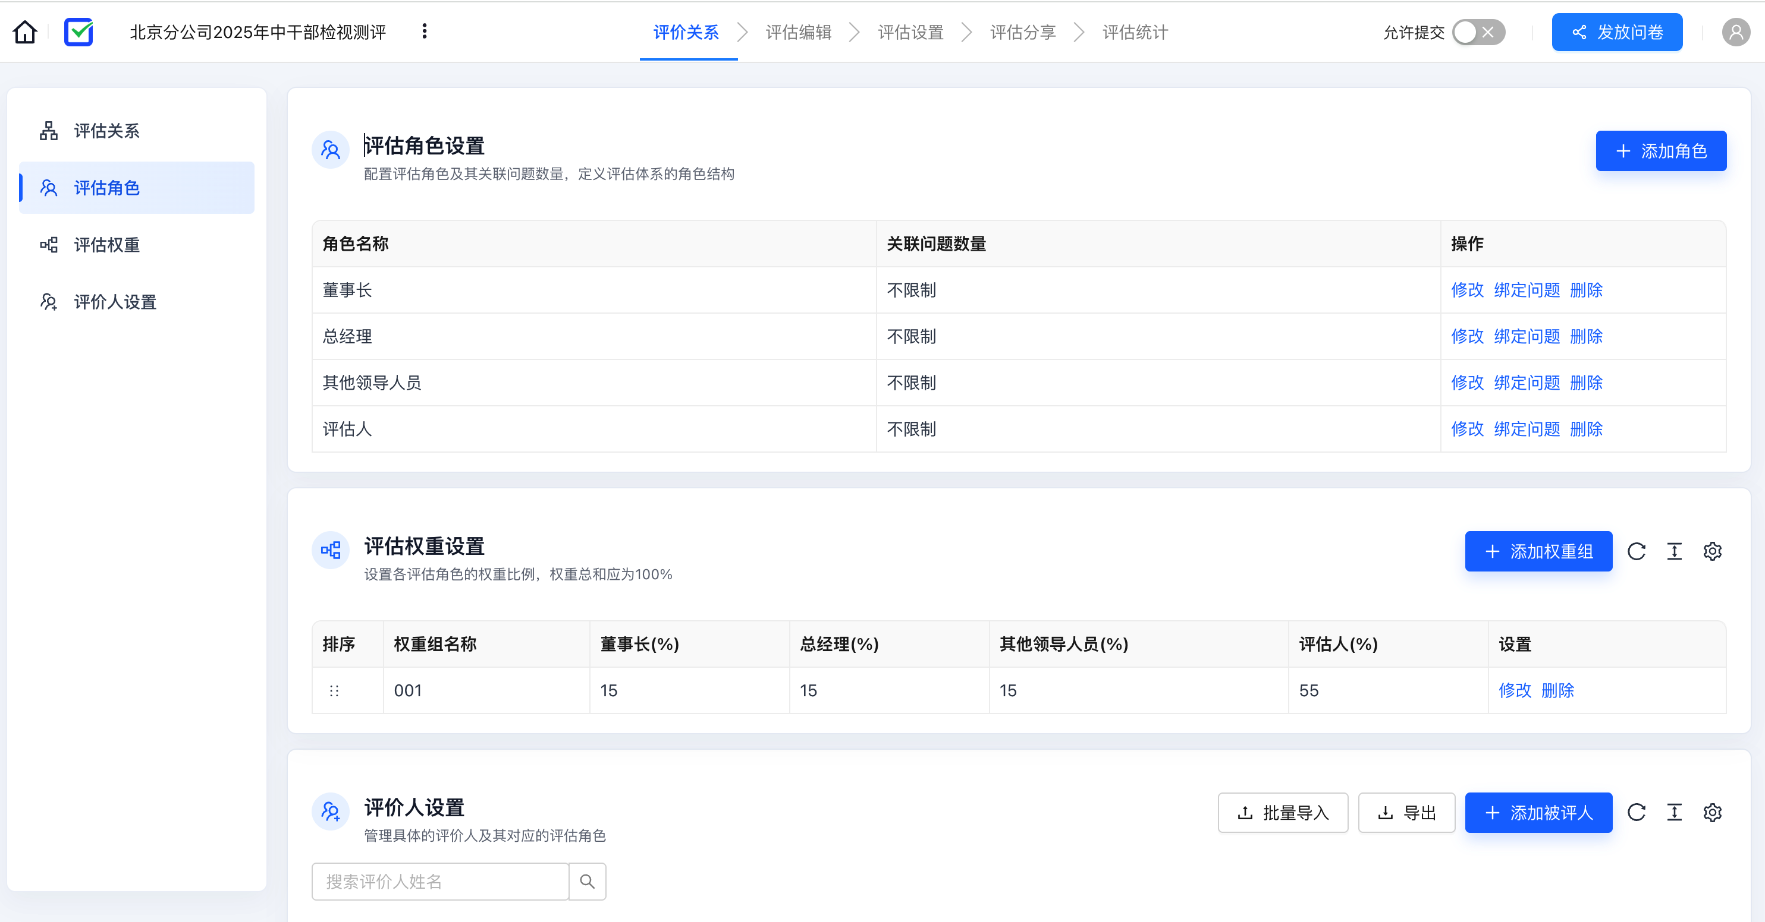Click the 发放问卷 button

(1616, 32)
